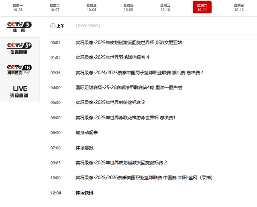The width and height of the screenshot is (257, 207).
Task: Switch to 星期日 10-12 schedule
Action: pyautogui.click(x=239, y=7)
